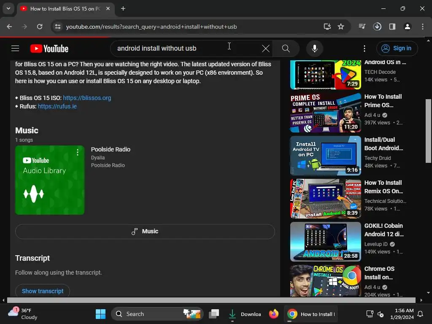This screenshot has height=324, width=432.
Task: Launch Firefox from the taskbar
Action: click(x=273, y=314)
